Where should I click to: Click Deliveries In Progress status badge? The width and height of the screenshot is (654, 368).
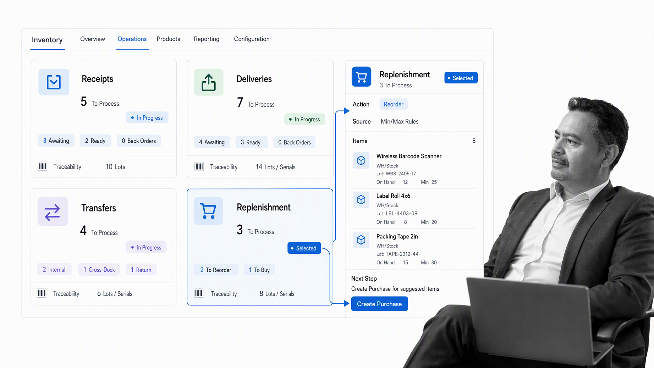(304, 119)
